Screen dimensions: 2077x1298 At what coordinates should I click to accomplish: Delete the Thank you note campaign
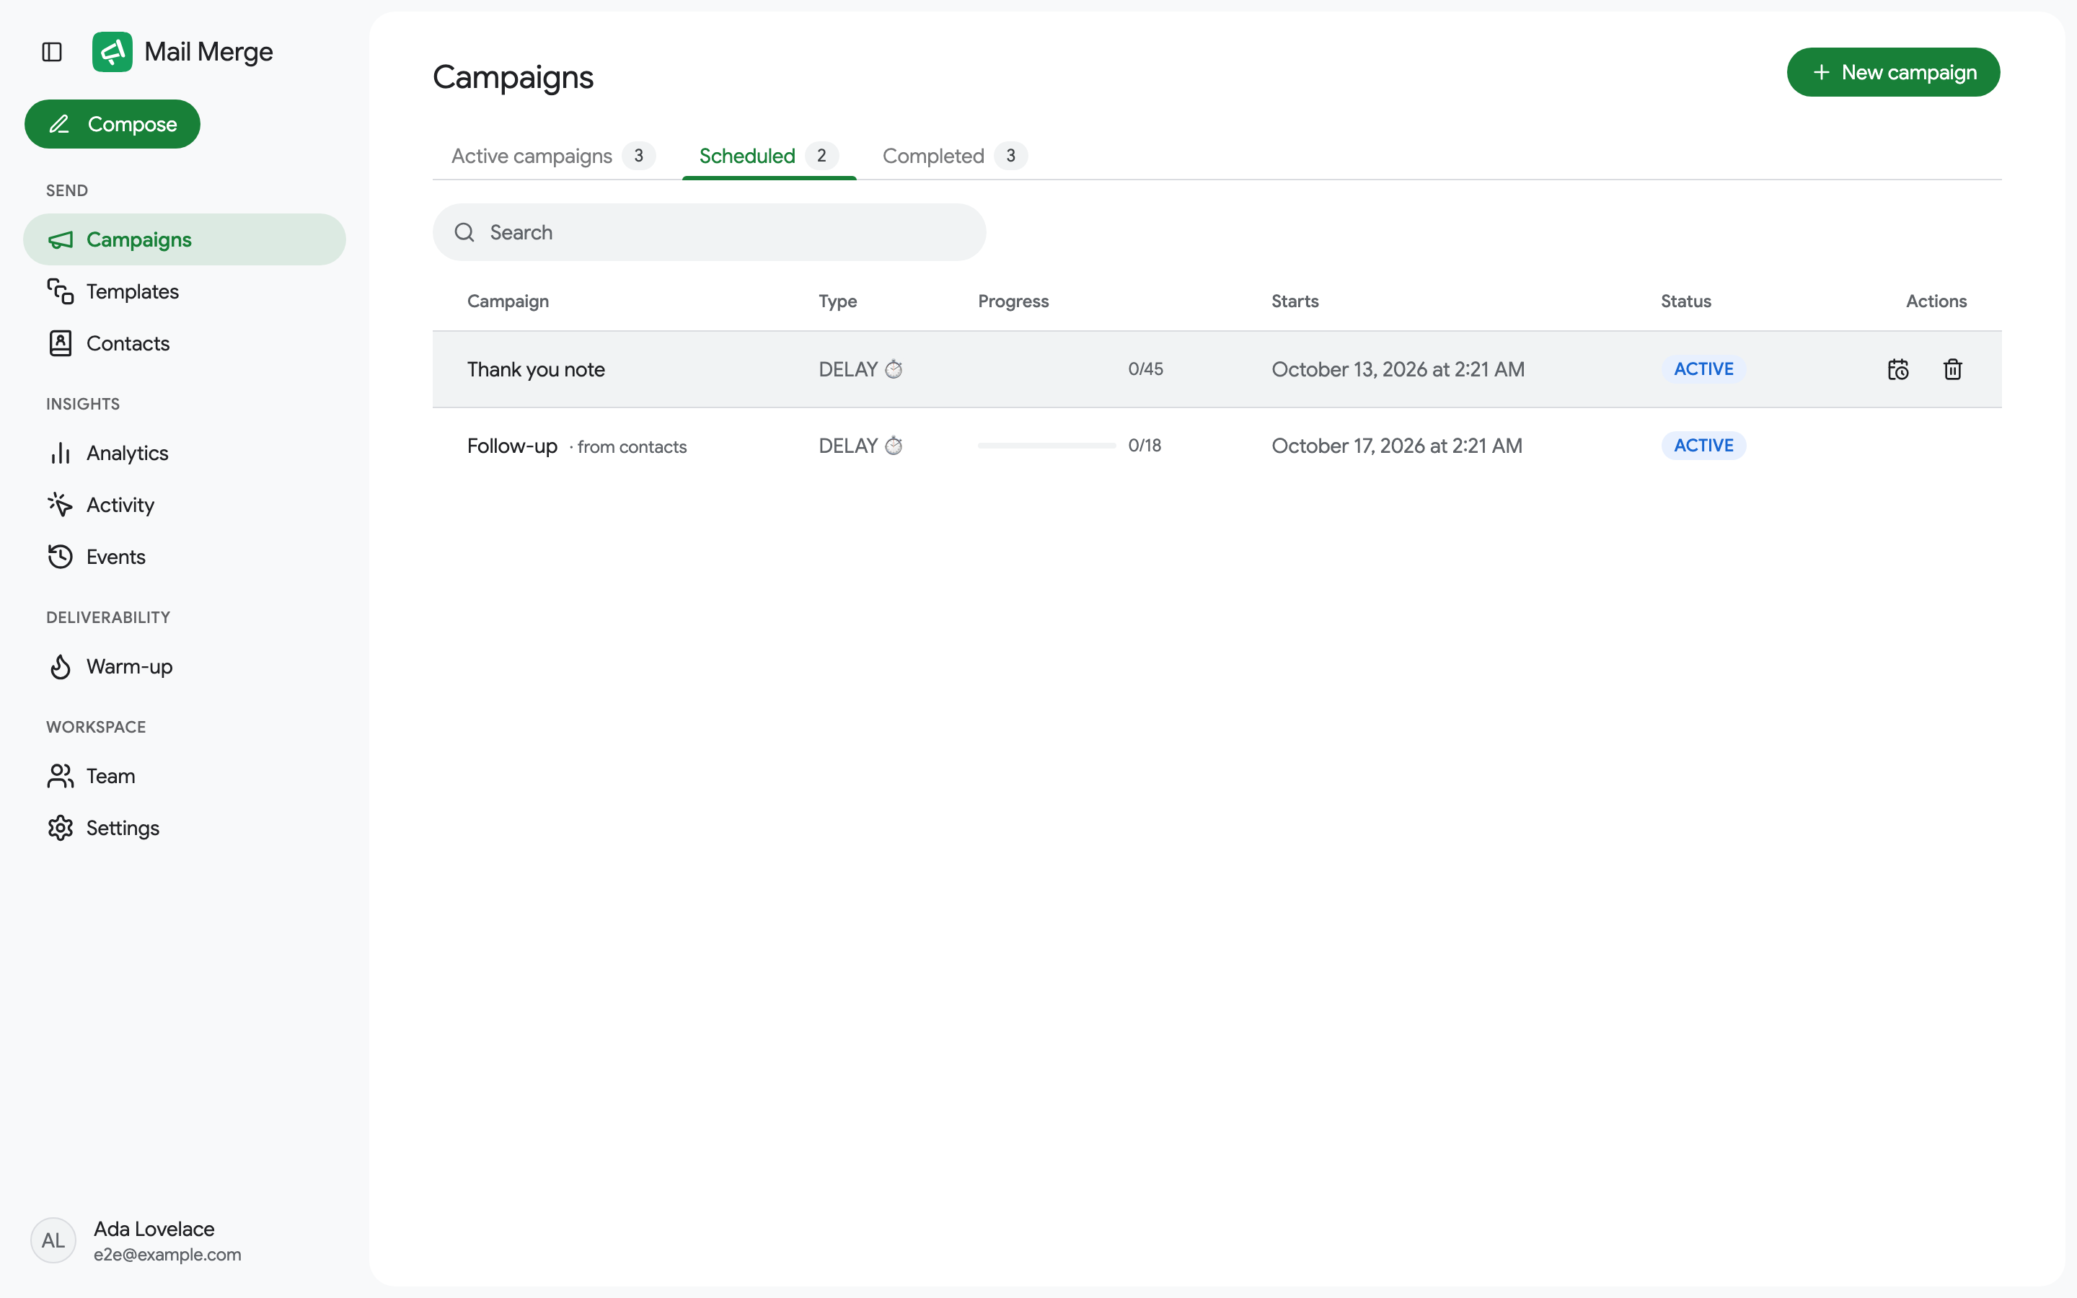[x=1952, y=369]
